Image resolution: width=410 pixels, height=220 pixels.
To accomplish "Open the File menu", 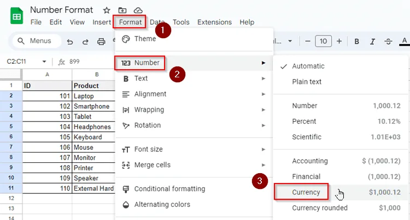I will pos(36,22).
